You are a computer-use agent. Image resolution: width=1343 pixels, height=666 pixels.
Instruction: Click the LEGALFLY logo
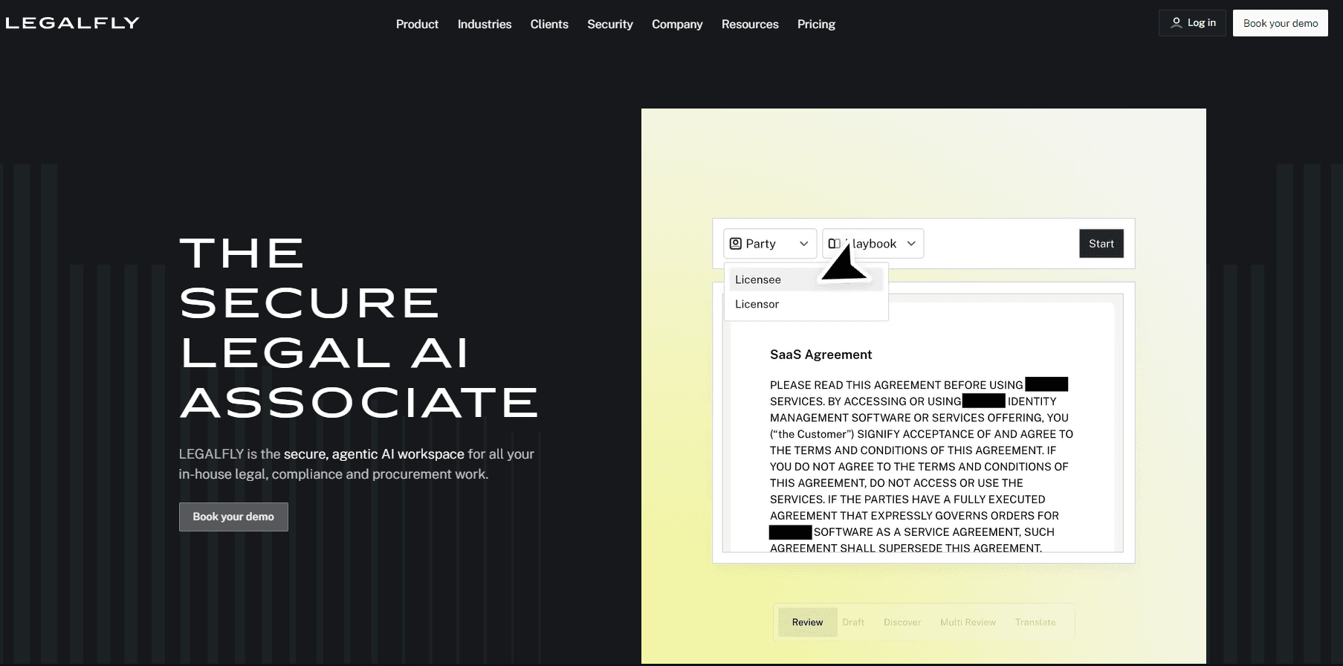tap(72, 23)
